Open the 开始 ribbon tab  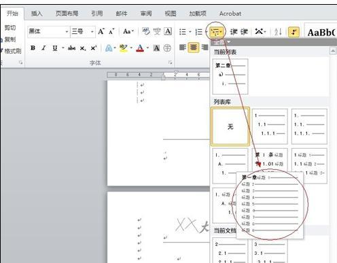point(12,14)
